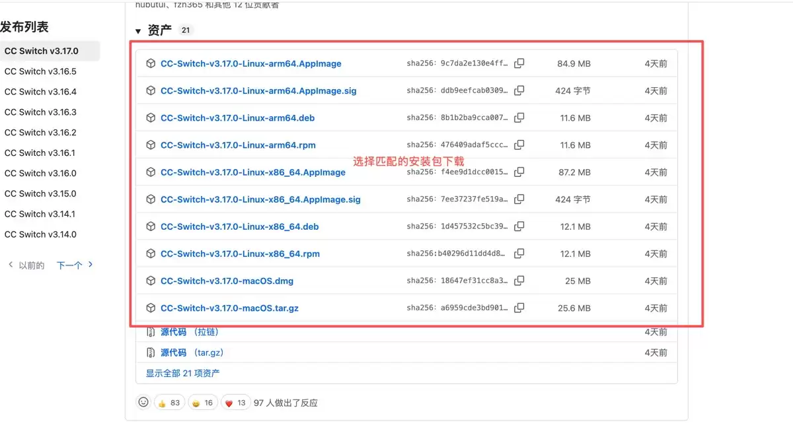The image size is (793, 439).
Task: Download CC-Switch-v3.17.0-Linux-arm64.rpm
Action: [239, 145]
